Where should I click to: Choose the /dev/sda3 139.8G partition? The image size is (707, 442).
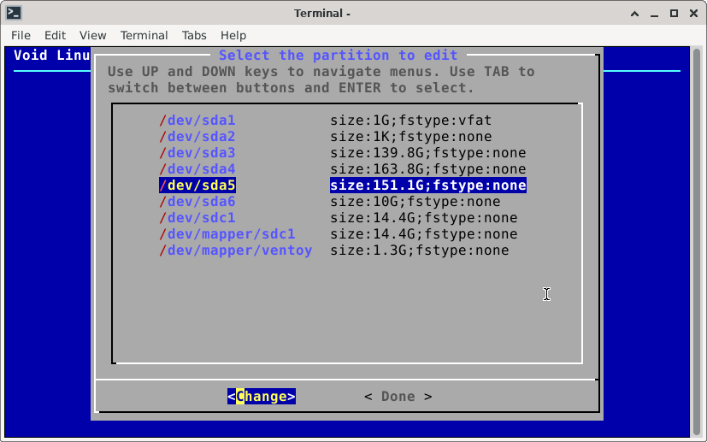pos(197,153)
